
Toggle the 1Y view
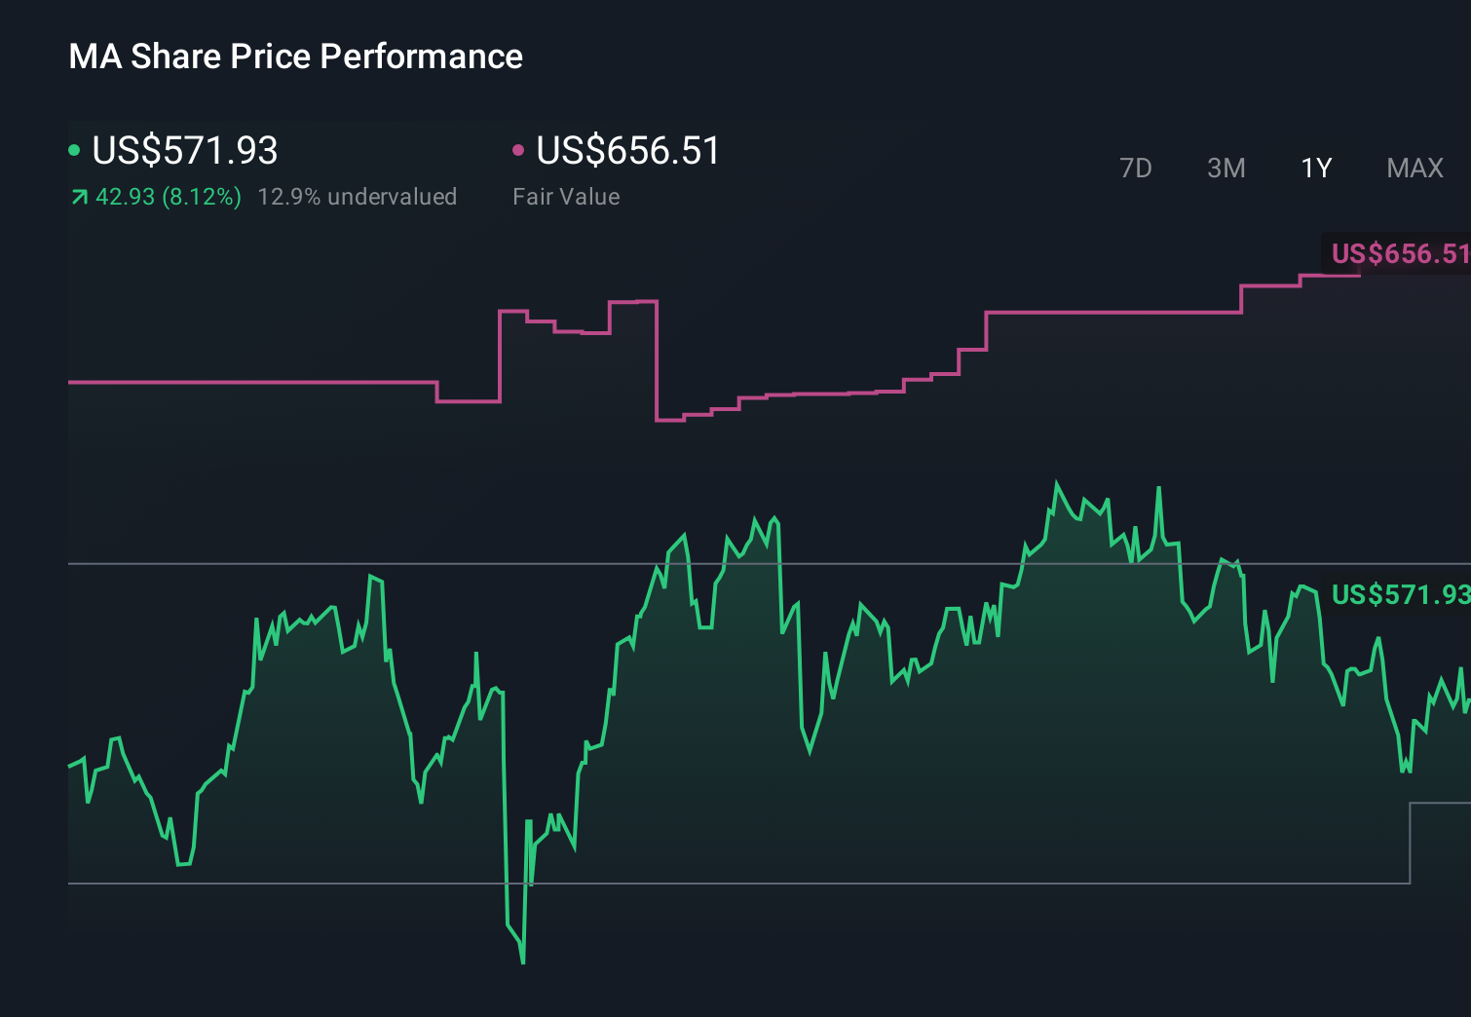click(x=1314, y=168)
